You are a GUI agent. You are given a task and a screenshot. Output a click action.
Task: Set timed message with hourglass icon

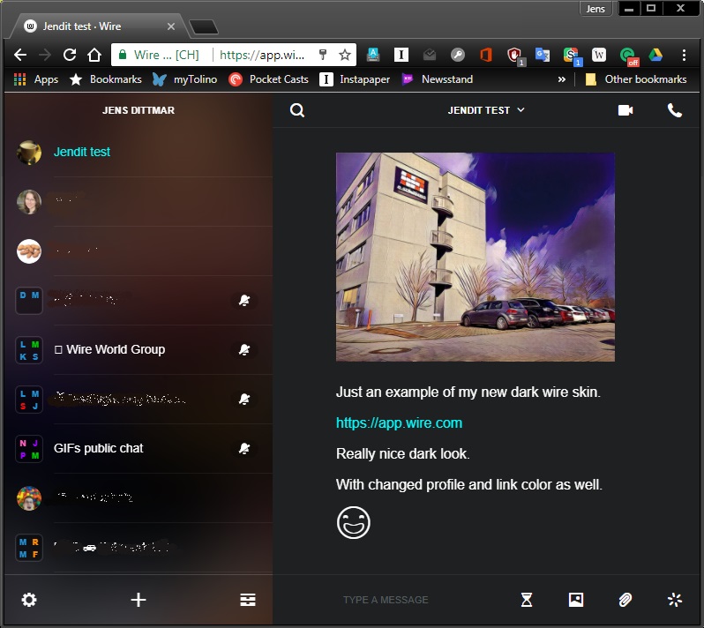527,599
